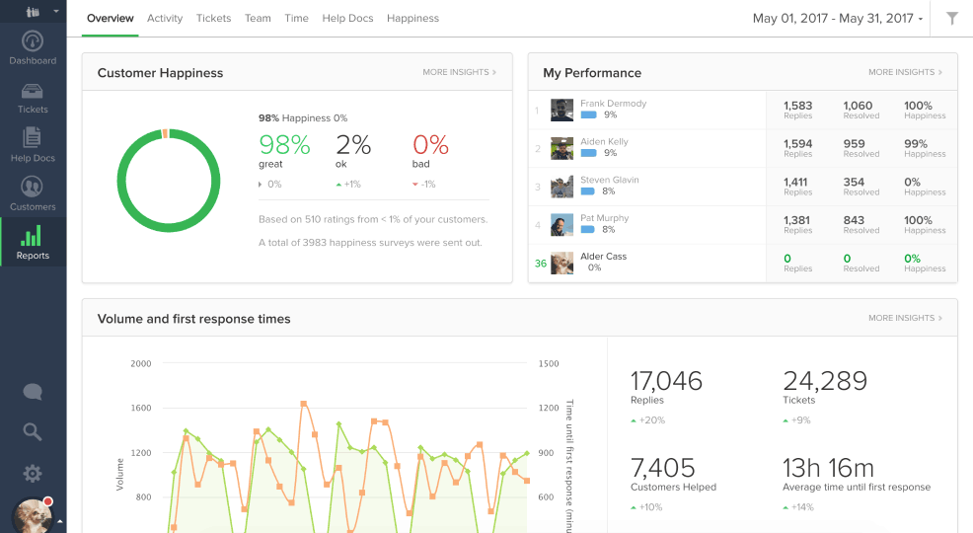Click the filter funnel icon
The height and width of the screenshot is (533, 973).
951,18
